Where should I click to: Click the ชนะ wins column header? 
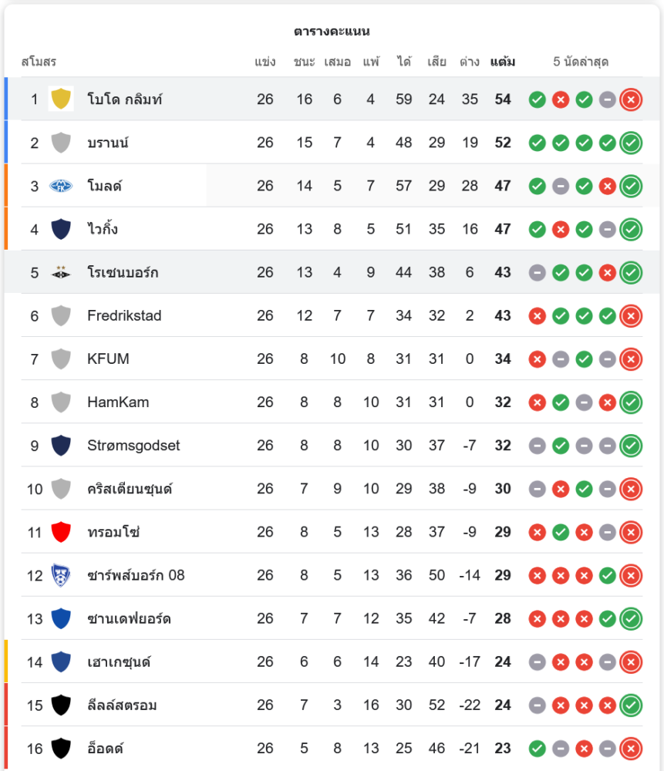pyautogui.click(x=304, y=62)
